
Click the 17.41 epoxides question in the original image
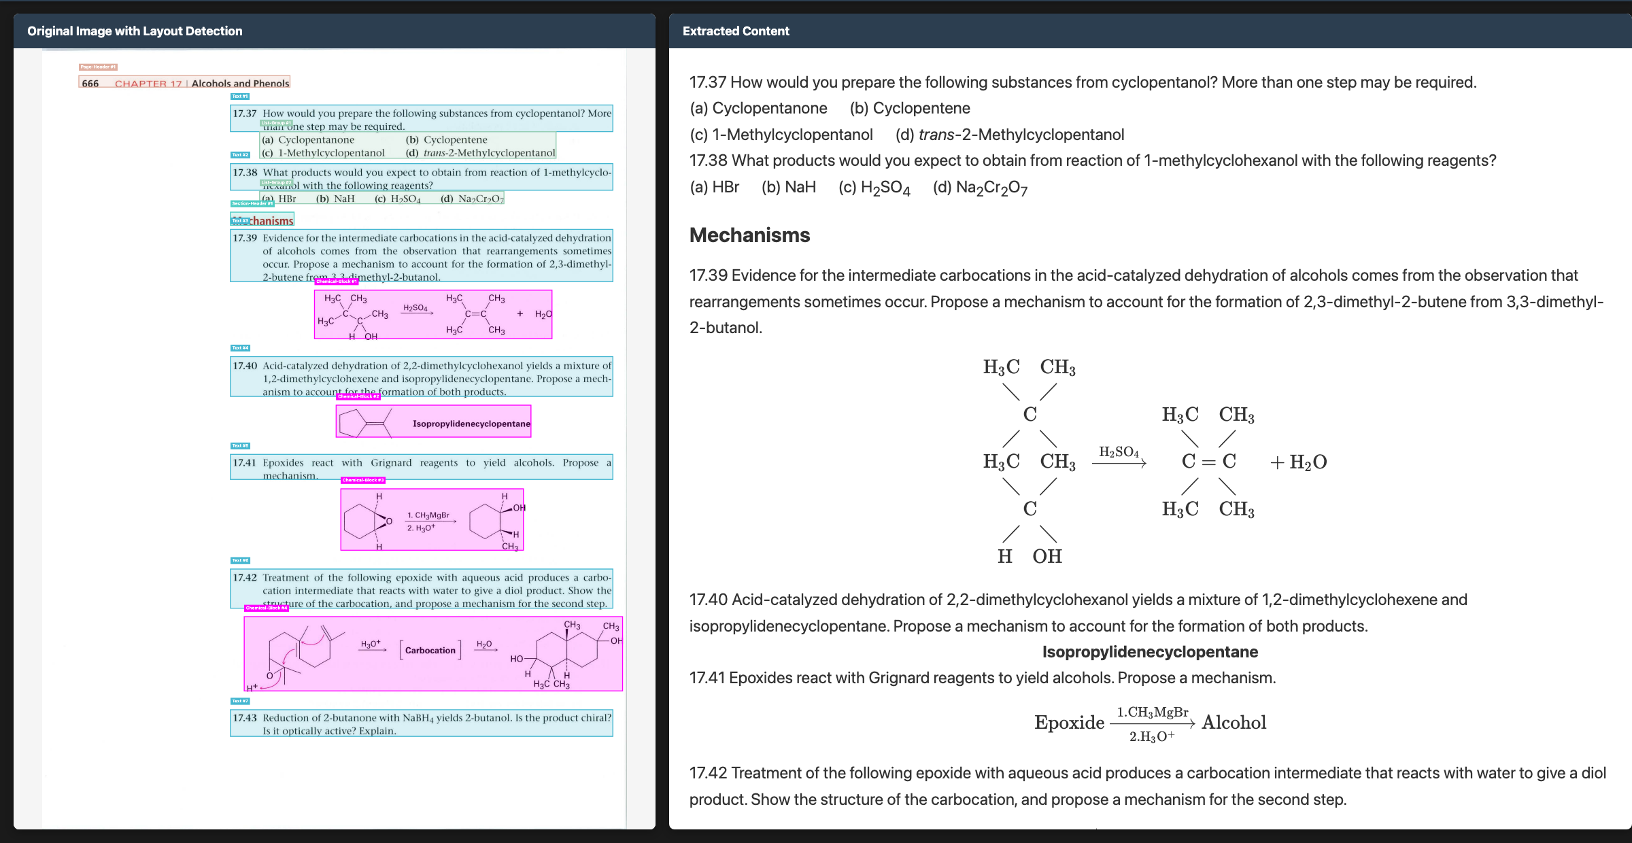tap(422, 467)
